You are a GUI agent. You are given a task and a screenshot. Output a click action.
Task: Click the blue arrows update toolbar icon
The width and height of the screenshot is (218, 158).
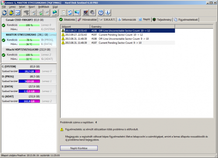click(70, 13)
